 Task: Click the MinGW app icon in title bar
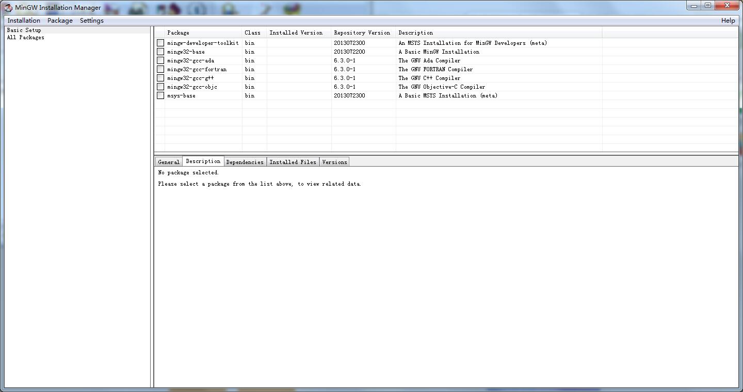pyautogui.click(x=8, y=8)
